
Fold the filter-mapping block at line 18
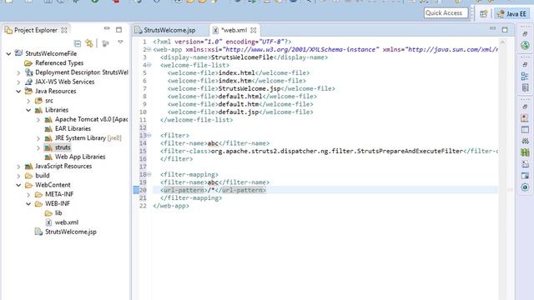149,174
